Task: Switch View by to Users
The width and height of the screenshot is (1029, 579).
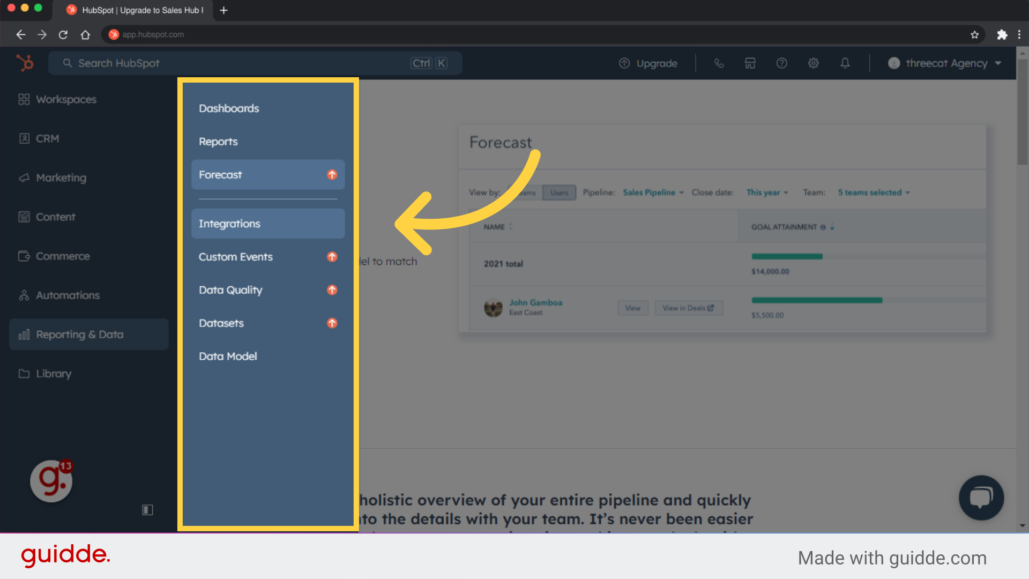Action: pyautogui.click(x=559, y=192)
